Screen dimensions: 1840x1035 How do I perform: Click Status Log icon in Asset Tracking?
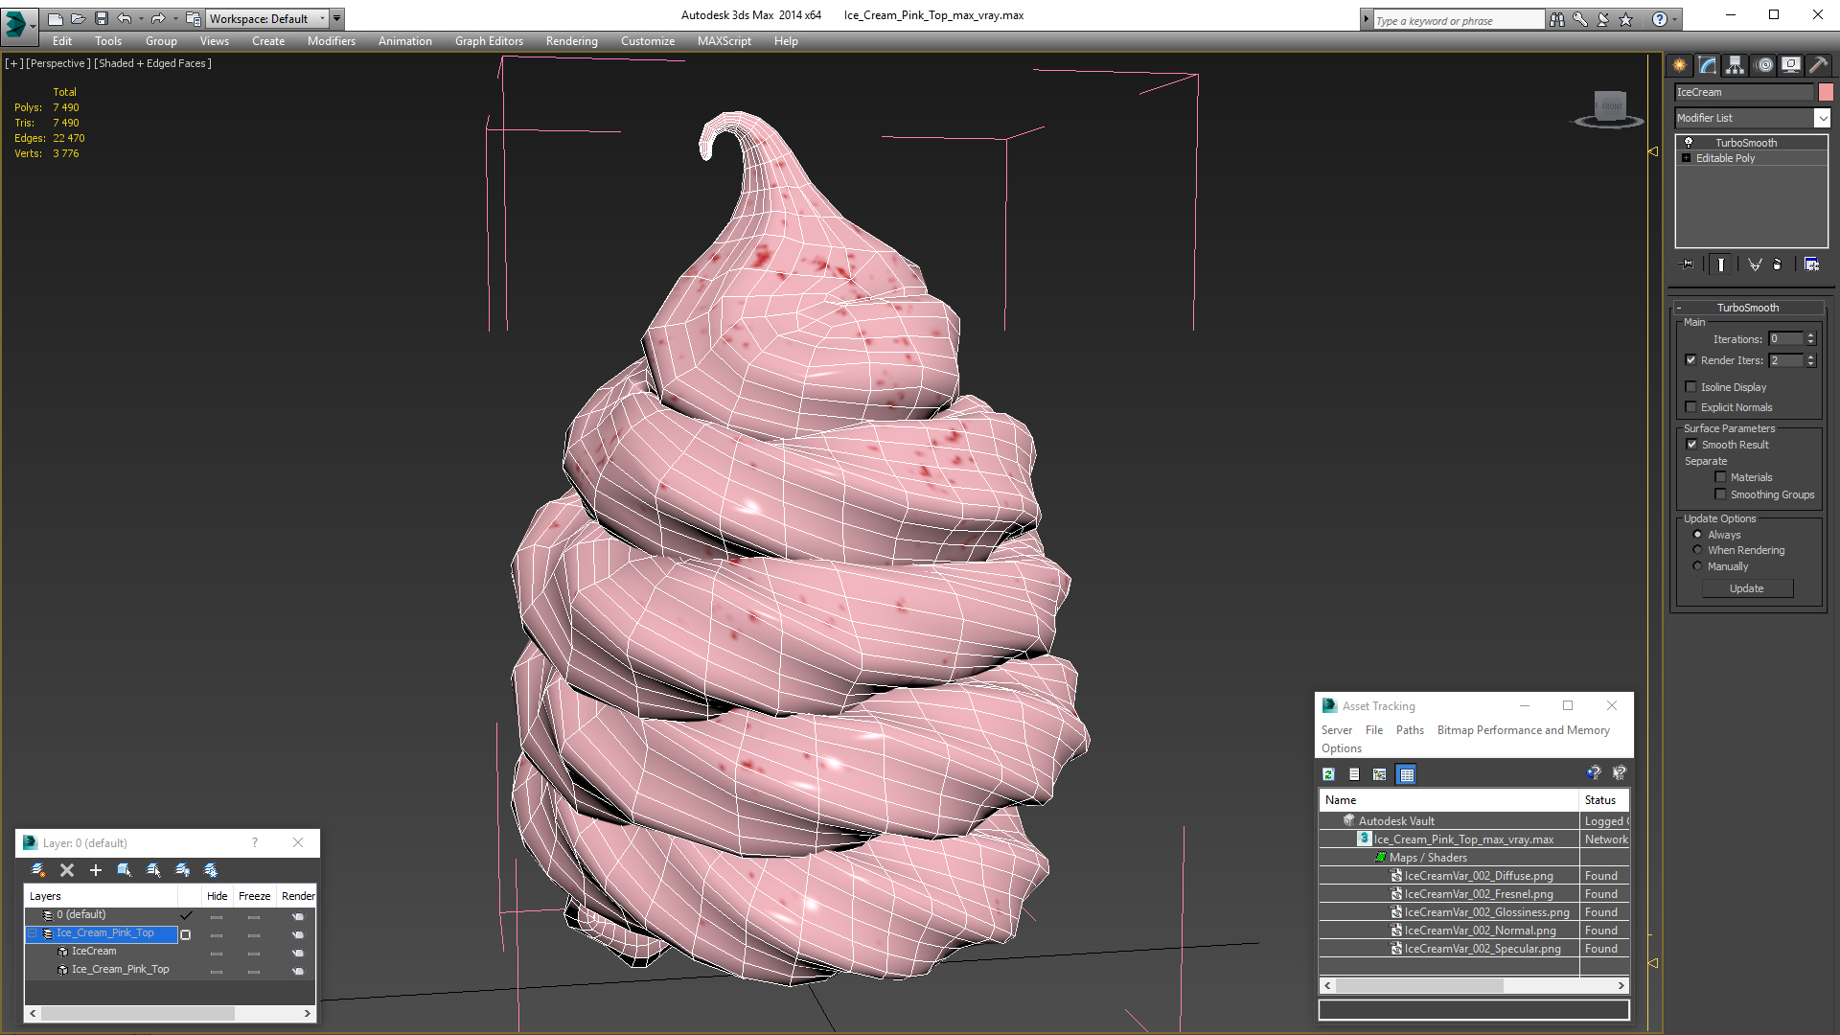(1354, 774)
